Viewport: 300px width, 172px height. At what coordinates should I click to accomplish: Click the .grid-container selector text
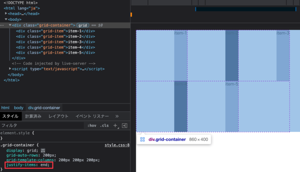(17, 145)
